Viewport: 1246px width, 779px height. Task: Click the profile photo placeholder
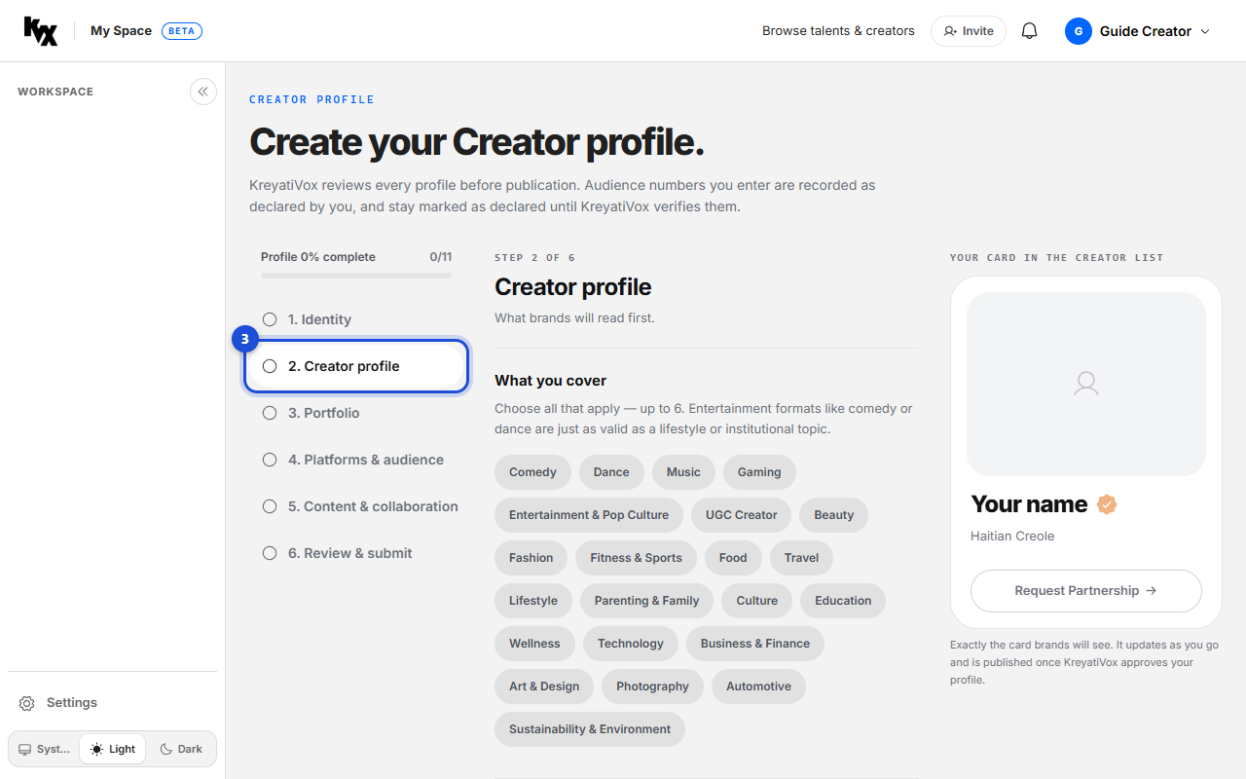(1086, 384)
